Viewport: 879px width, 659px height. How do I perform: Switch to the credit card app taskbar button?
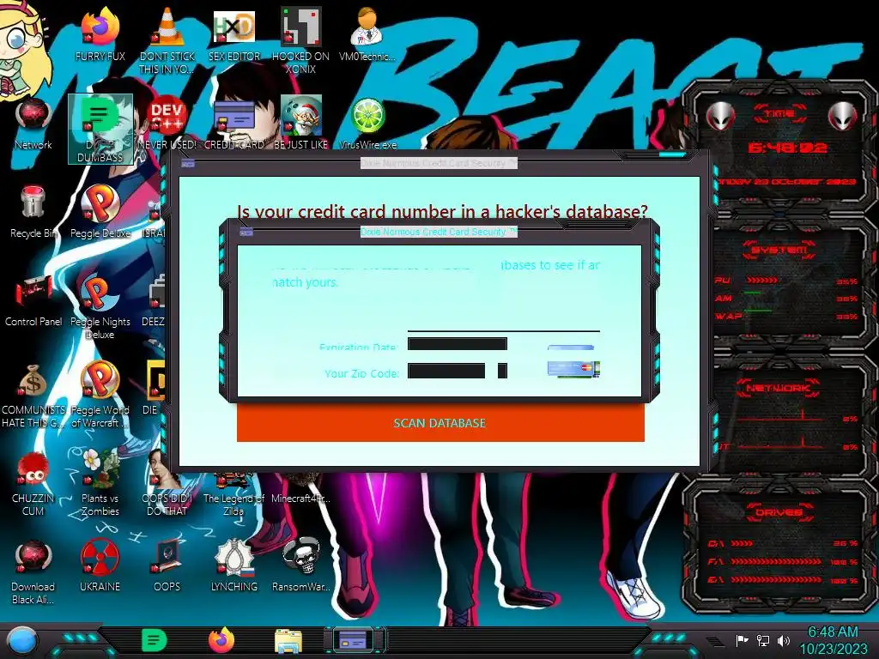pos(355,640)
